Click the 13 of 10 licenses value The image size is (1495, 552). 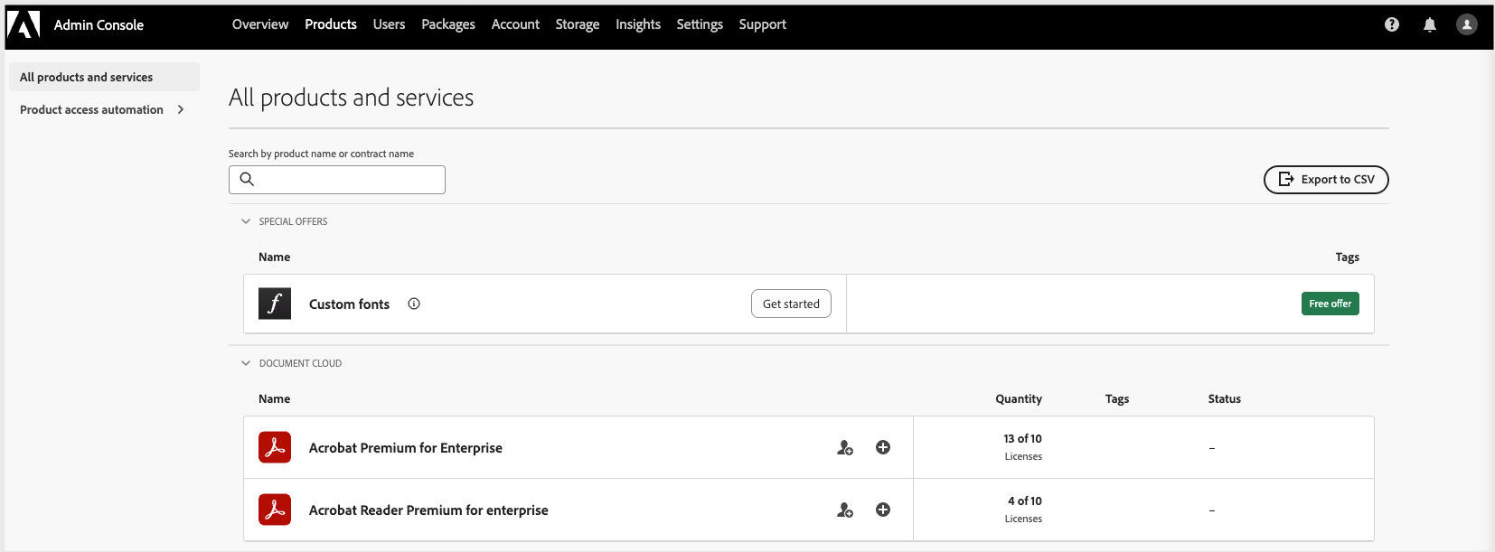click(1022, 438)
